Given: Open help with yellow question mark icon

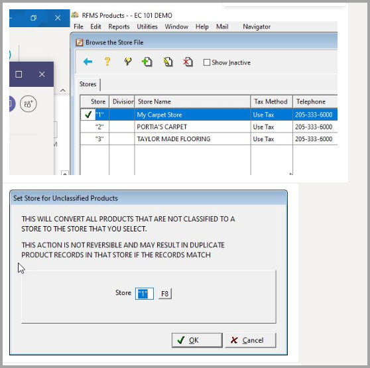Looking at the screenshot, I should pos(107,62).
